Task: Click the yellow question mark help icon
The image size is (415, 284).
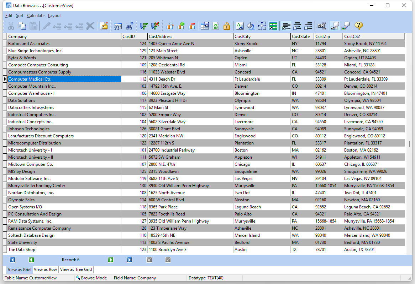Action: 359,26
